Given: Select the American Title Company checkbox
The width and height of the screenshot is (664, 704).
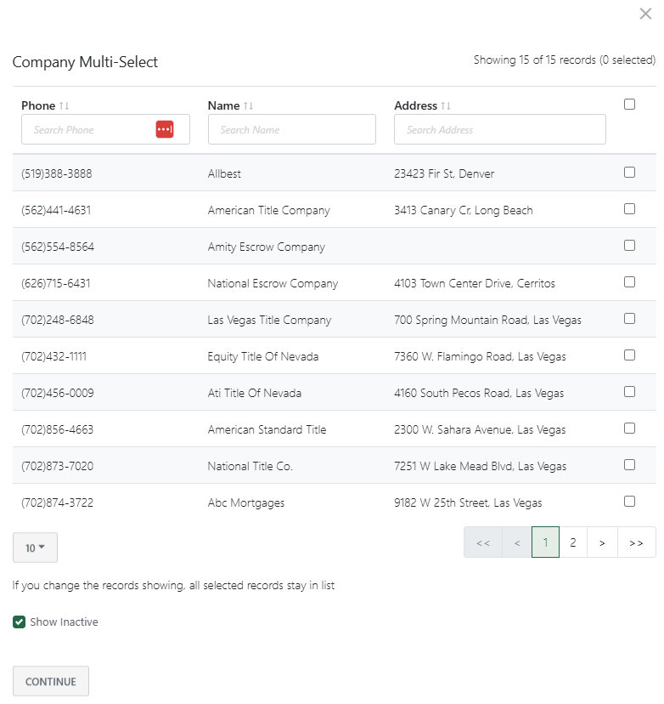Looking at the screenshot, I should (629, 208).
